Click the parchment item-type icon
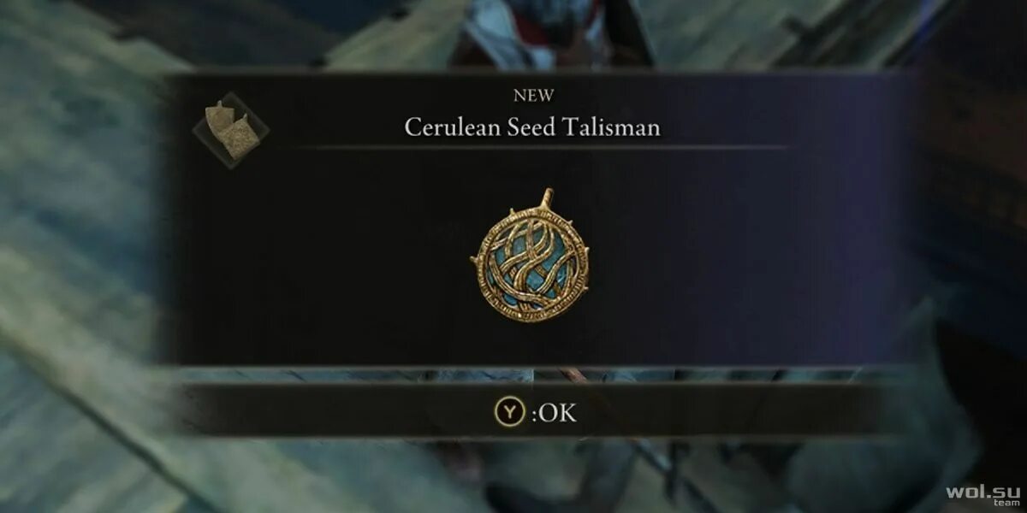 pos(230,130)
